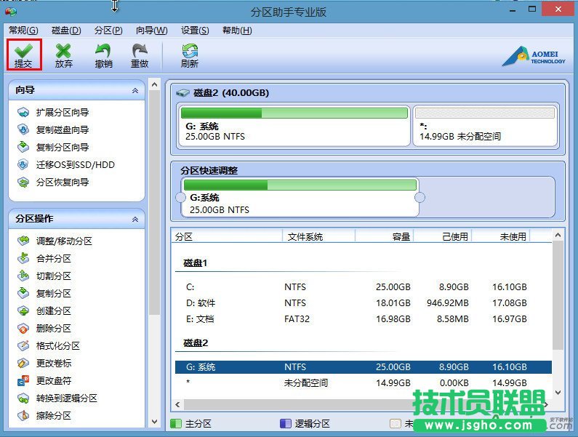
Task: Sort by the 未使用 column header
Action: click(x=501, y=236)
